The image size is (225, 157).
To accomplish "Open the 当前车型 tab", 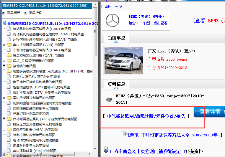I will tap(116, 39).
